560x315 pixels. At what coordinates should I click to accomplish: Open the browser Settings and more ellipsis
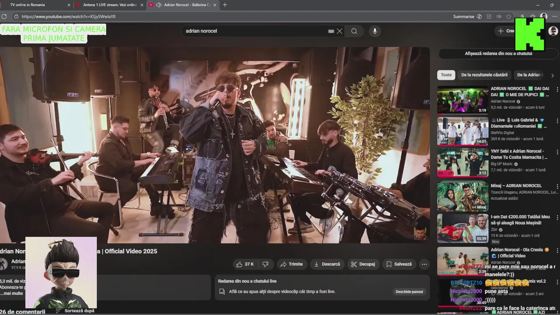point(555,17)
